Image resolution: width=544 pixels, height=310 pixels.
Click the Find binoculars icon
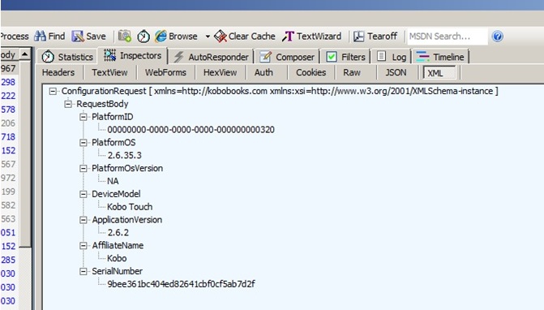pos(40,36)
